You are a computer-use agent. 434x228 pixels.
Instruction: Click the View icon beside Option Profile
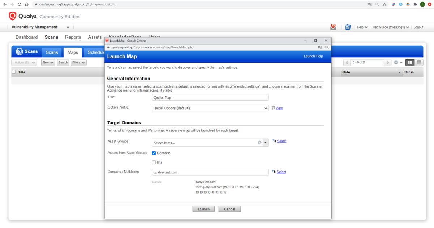coord(273,108)
